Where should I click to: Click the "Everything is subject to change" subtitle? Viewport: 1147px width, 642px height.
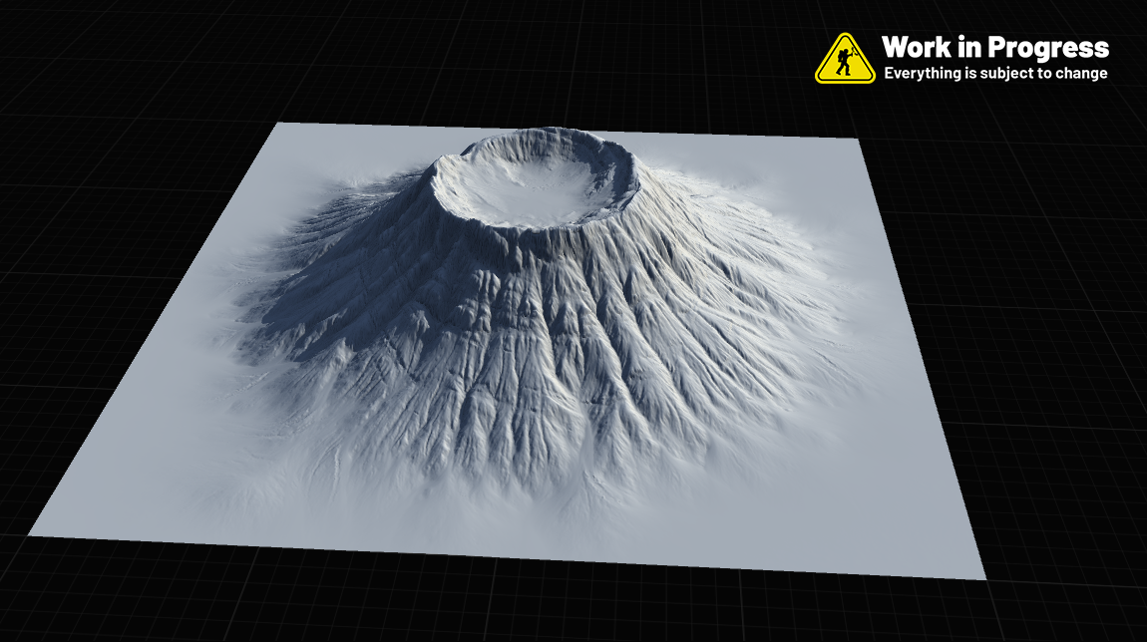point(994,74)
